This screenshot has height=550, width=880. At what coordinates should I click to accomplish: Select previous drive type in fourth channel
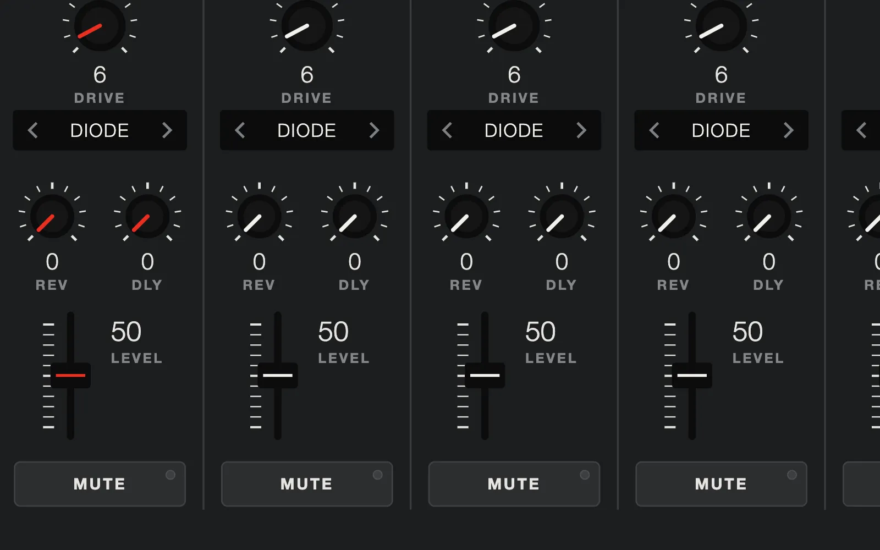point(654,130)
